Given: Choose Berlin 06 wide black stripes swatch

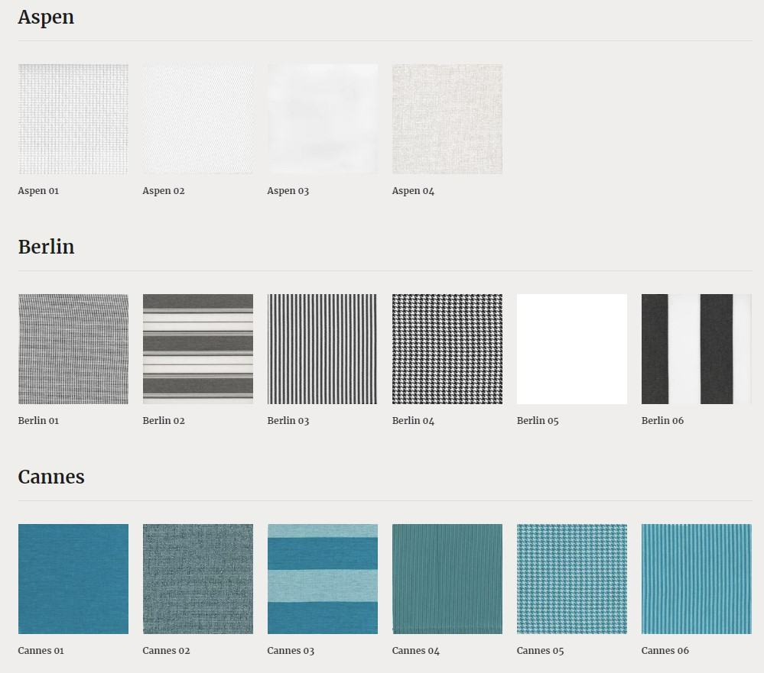Looking at the screenshot, I should tap(697, 349).
